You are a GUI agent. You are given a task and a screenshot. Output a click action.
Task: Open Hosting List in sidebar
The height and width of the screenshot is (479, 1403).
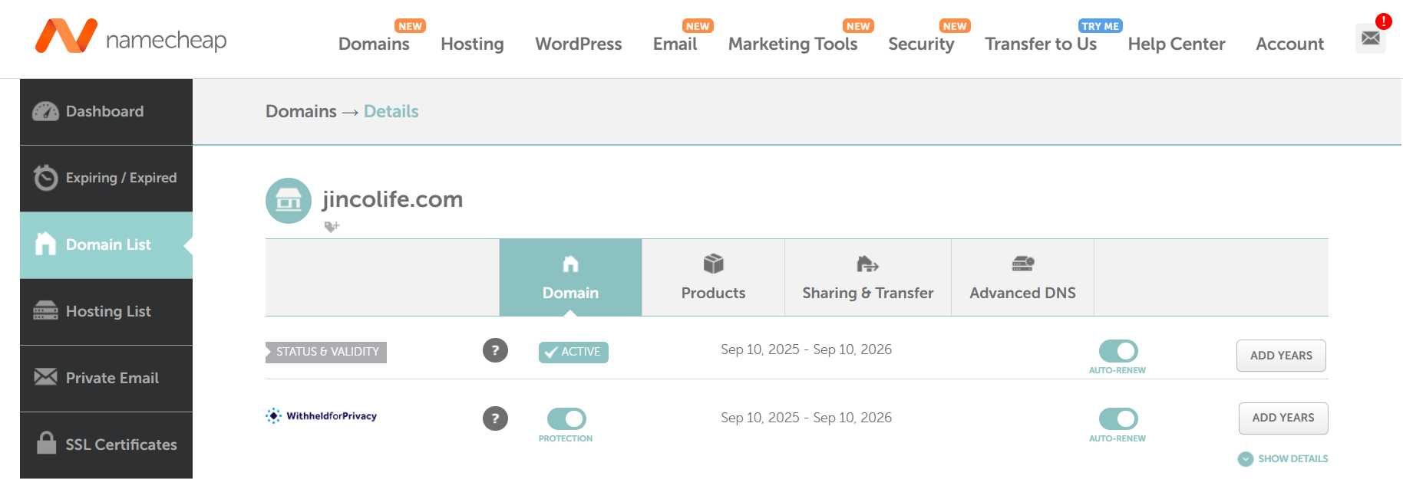click(106, 312)
